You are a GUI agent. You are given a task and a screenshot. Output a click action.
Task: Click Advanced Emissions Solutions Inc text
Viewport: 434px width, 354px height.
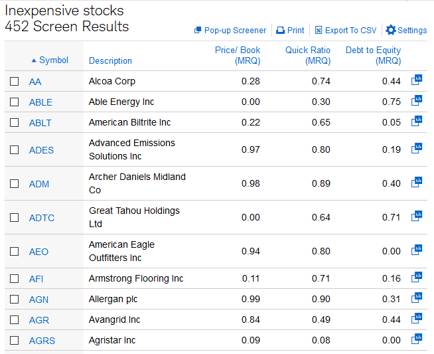point(132,149)
